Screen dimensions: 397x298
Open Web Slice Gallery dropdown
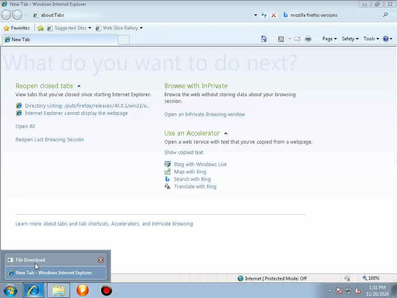(119, 28)
